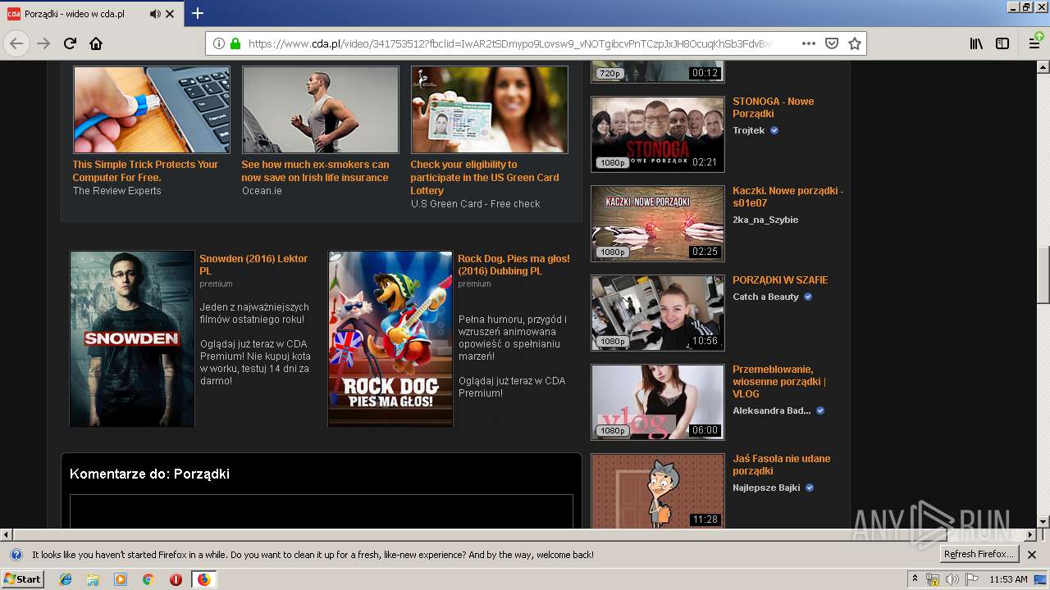Launch Internet Explorer from taskbar
The image size is (1050, 590).
[x=66, y=579]
